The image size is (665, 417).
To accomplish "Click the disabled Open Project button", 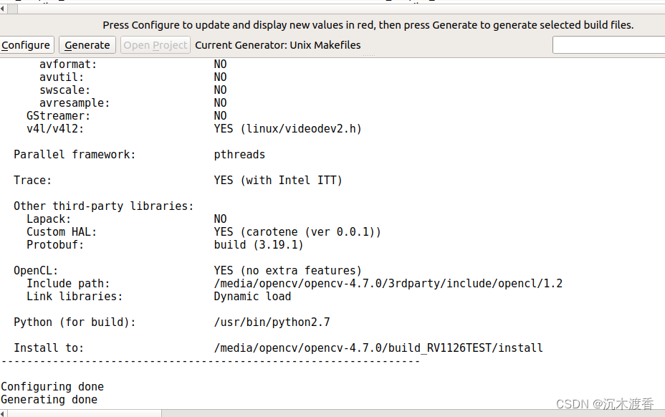I will coord(155,44).
